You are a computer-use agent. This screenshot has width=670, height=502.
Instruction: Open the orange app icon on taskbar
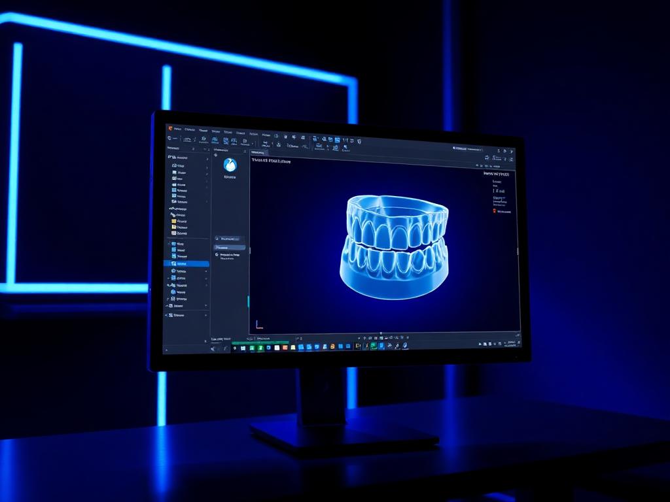tap(285, 348)
